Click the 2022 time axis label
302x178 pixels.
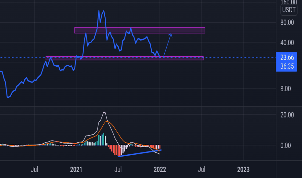point(160,170)
